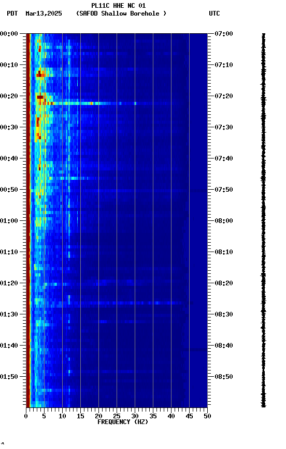286x449 pixels.
Task: Click the 40 Hz frequency axis label
Action: pos(171,416)
